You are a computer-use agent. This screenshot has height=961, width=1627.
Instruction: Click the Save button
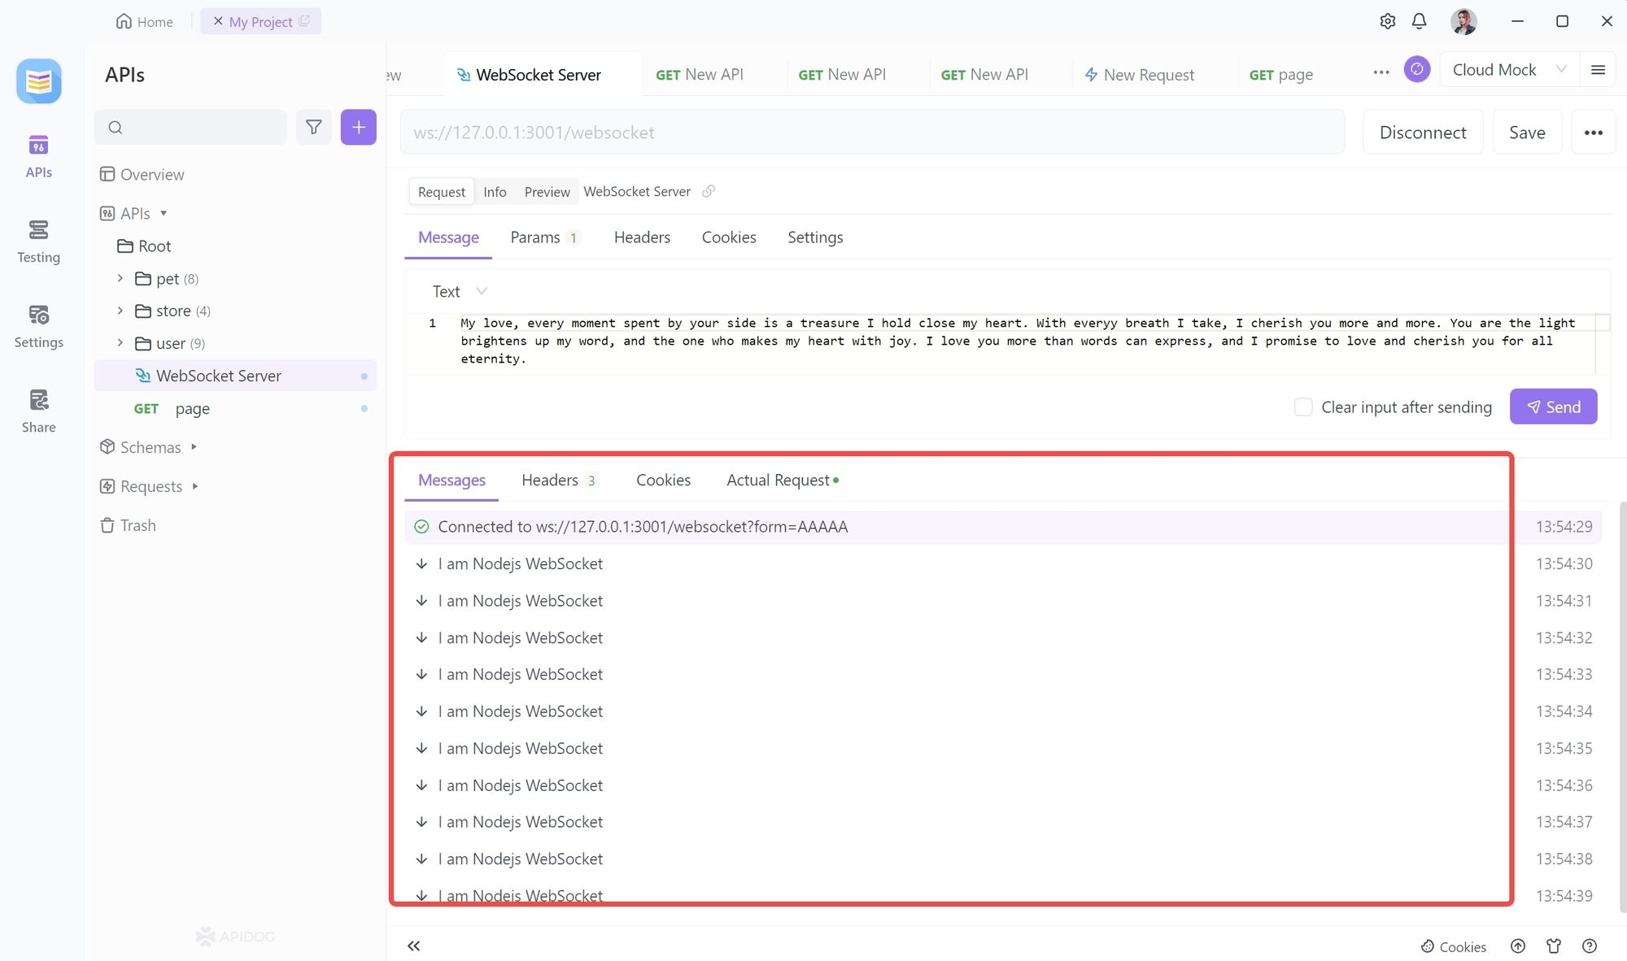tap(1527, 133)
